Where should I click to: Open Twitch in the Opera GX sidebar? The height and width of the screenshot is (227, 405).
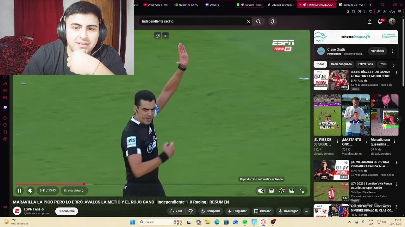[5, 108]
